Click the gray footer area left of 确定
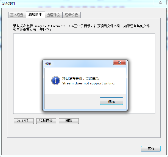Image resolution: width=168 pixels, height=157 pixels. tap(72, 101)
